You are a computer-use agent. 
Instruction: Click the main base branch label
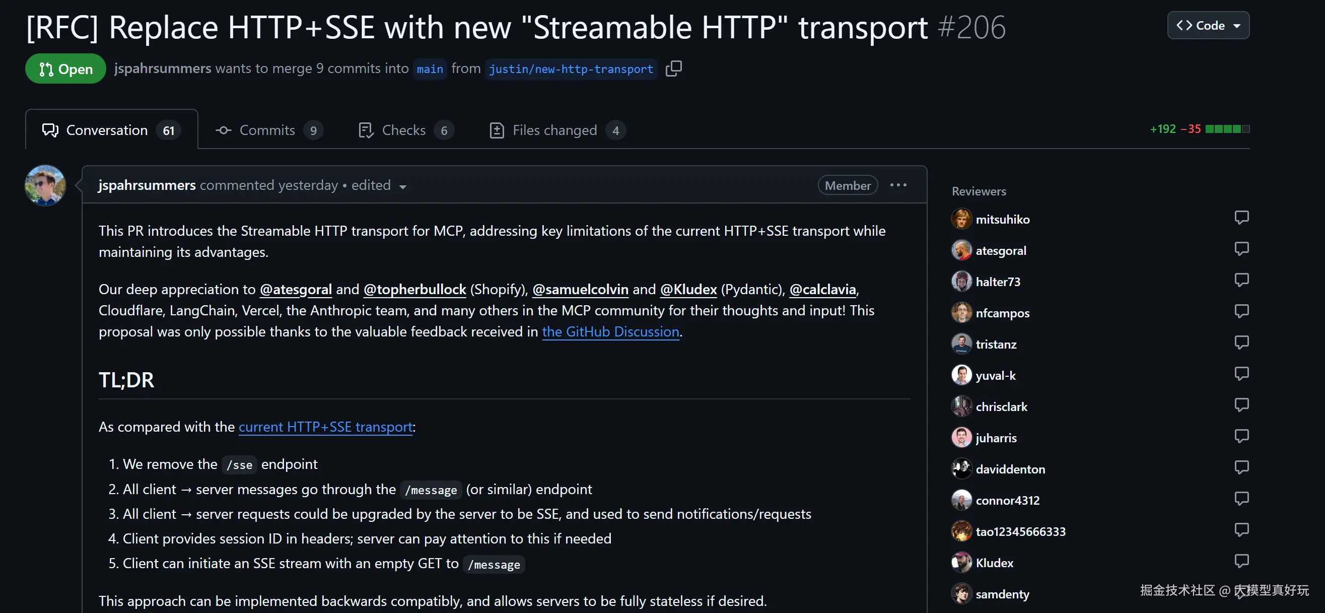430,69
